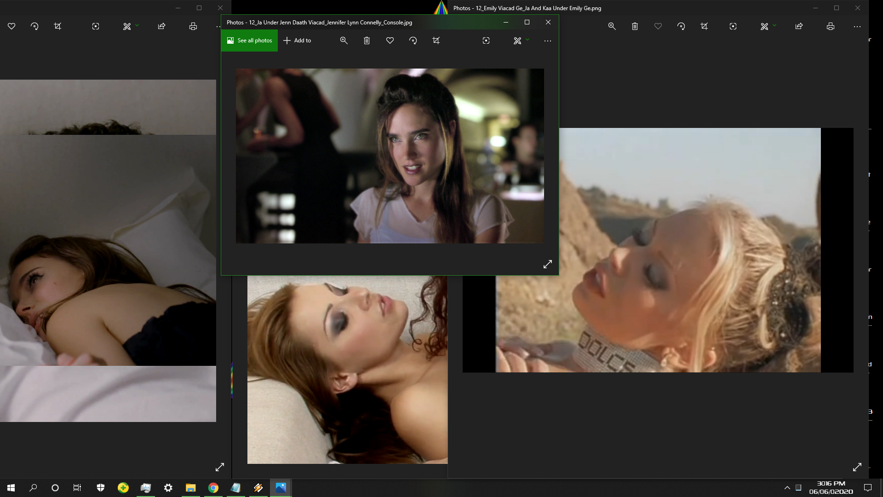Print from right Photos window toolbar
The image size is (883, 497).
(830, 26)
